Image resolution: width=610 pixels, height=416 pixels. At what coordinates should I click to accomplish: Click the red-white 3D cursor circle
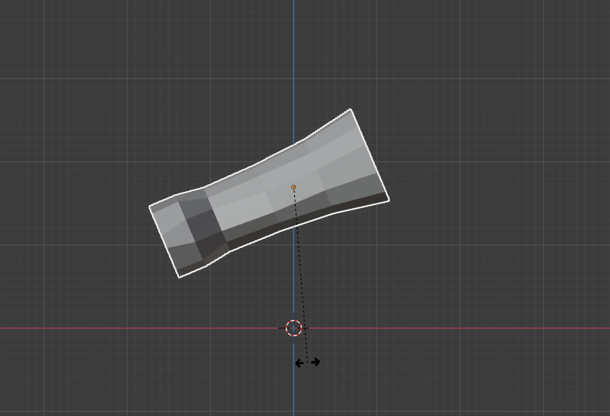point(293,329)
